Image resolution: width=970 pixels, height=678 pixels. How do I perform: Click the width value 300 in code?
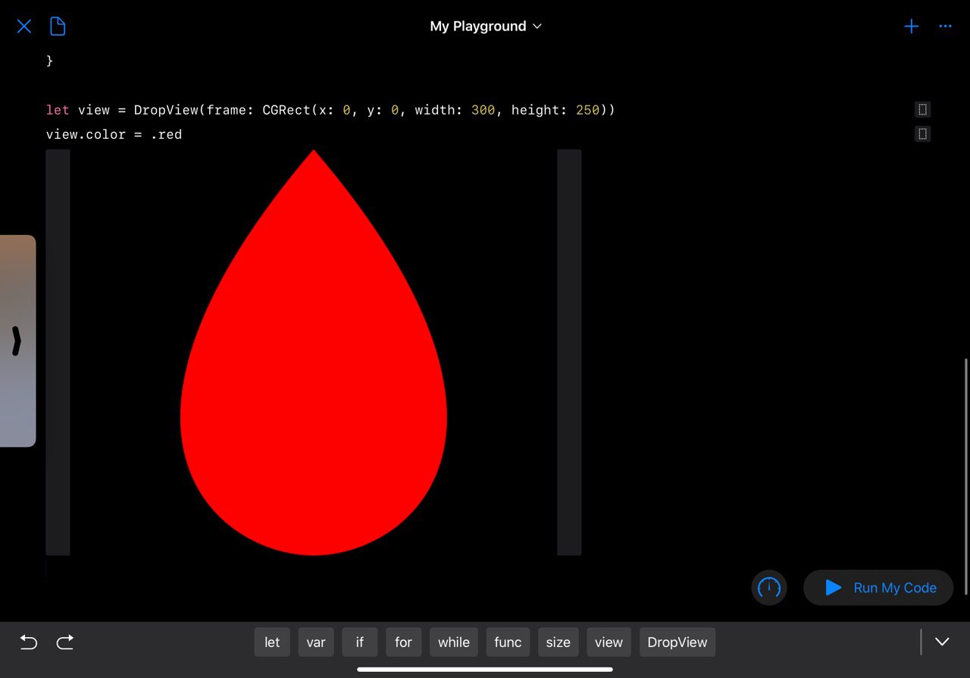tap(483, 110)
